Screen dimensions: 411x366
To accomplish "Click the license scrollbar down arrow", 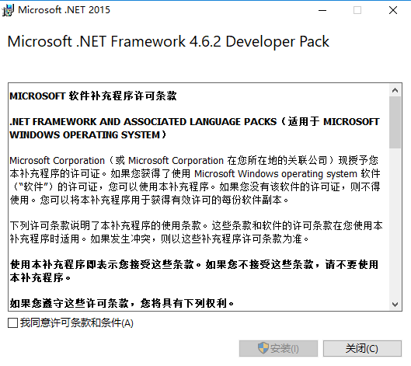I will [395, 305].
